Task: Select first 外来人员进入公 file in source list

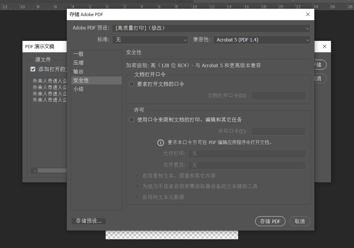Action: pos(50,81)
